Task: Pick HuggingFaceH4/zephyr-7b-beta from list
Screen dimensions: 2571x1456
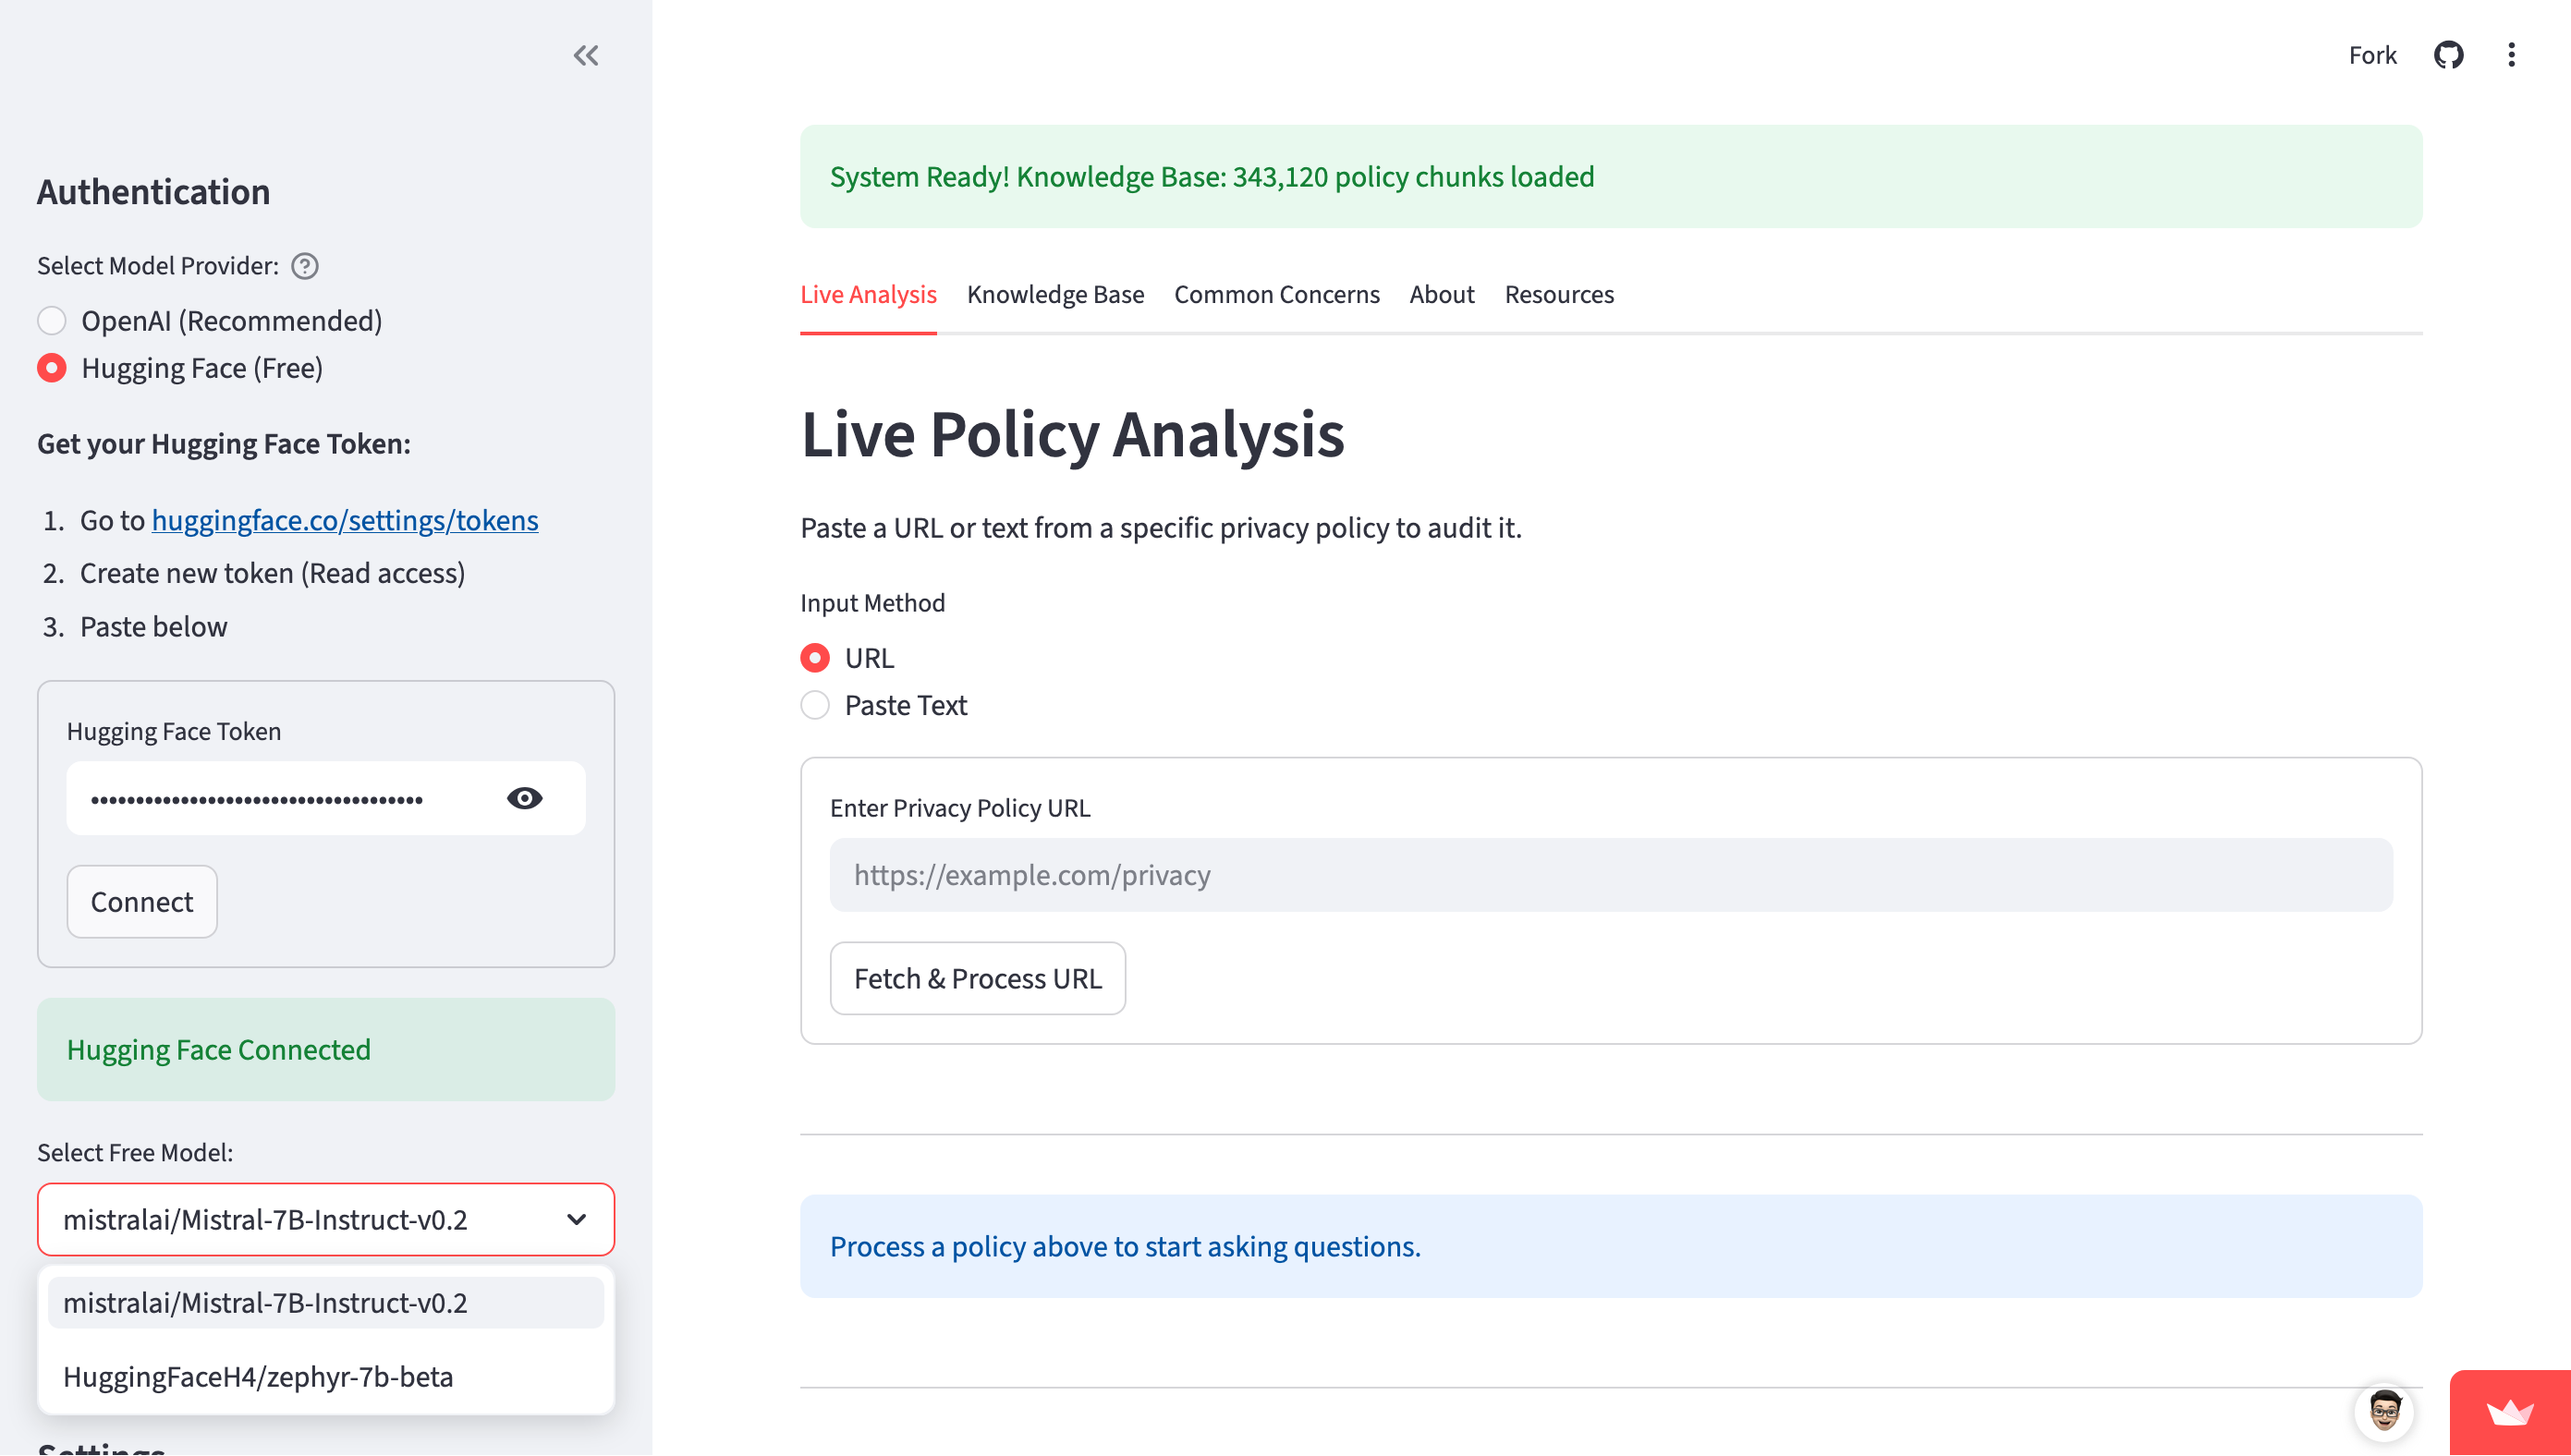Action: [326, 1376]
